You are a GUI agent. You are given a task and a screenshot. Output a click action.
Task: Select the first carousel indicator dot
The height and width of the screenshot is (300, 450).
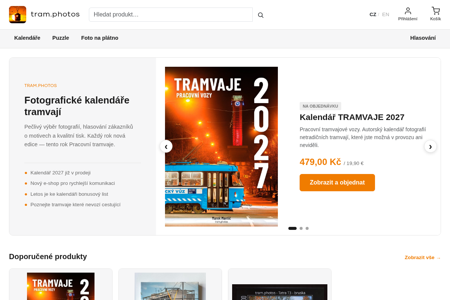pos(292,228)
